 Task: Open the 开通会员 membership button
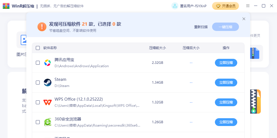(x=226, y=6)
